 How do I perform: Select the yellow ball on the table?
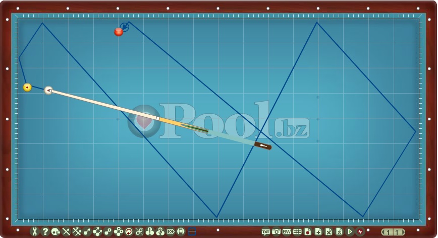pos(27,87)
